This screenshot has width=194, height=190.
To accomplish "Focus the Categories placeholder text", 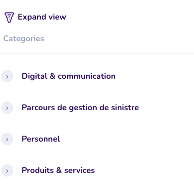I will pyautogui.click(x=24, y=39).
